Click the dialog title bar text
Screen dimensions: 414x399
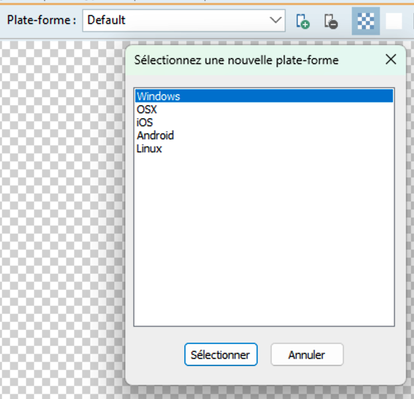pyautogui.click(x=237, y=61)
